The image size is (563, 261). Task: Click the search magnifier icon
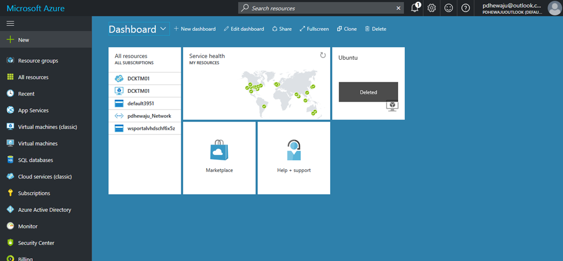pyautogui.click(x=245, y=8)
